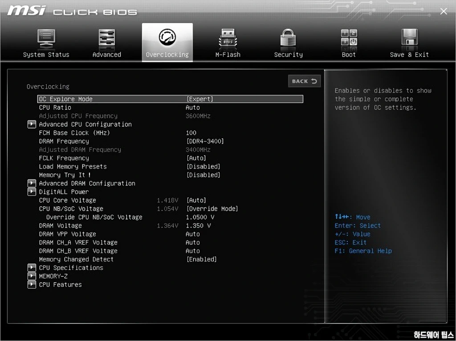Expand Advanced CPU Configuration arrow

tap(32, 124)
